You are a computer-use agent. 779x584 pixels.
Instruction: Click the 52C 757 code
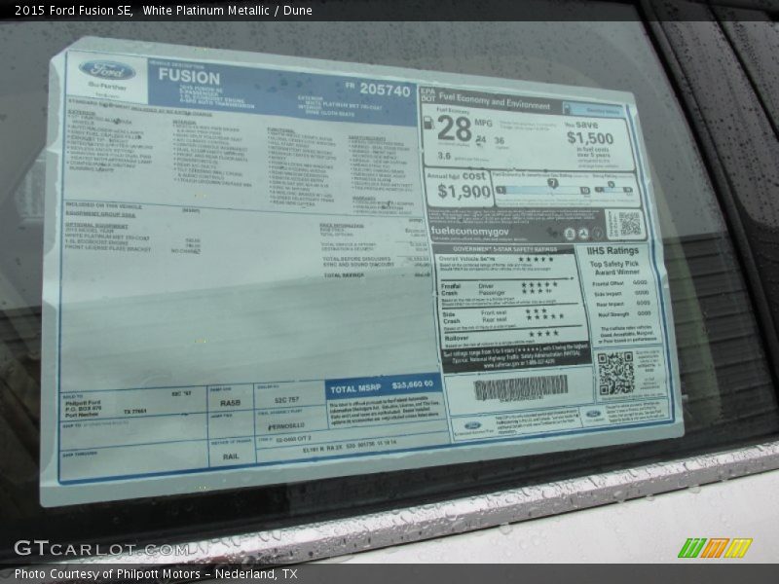pos(286,400)
